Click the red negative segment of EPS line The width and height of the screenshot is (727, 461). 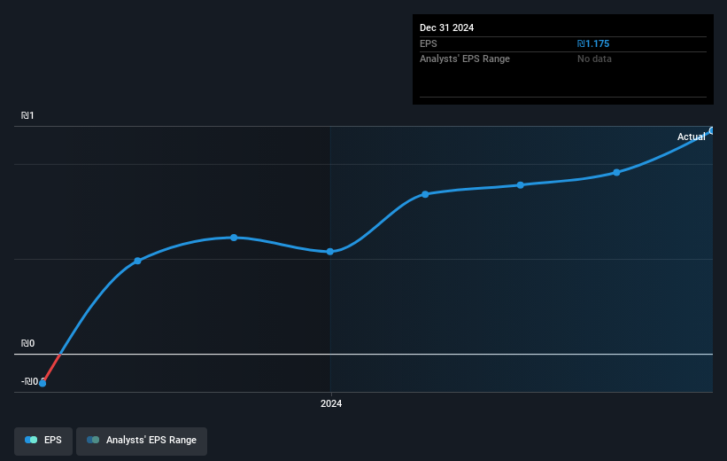(x=52, y=369)
